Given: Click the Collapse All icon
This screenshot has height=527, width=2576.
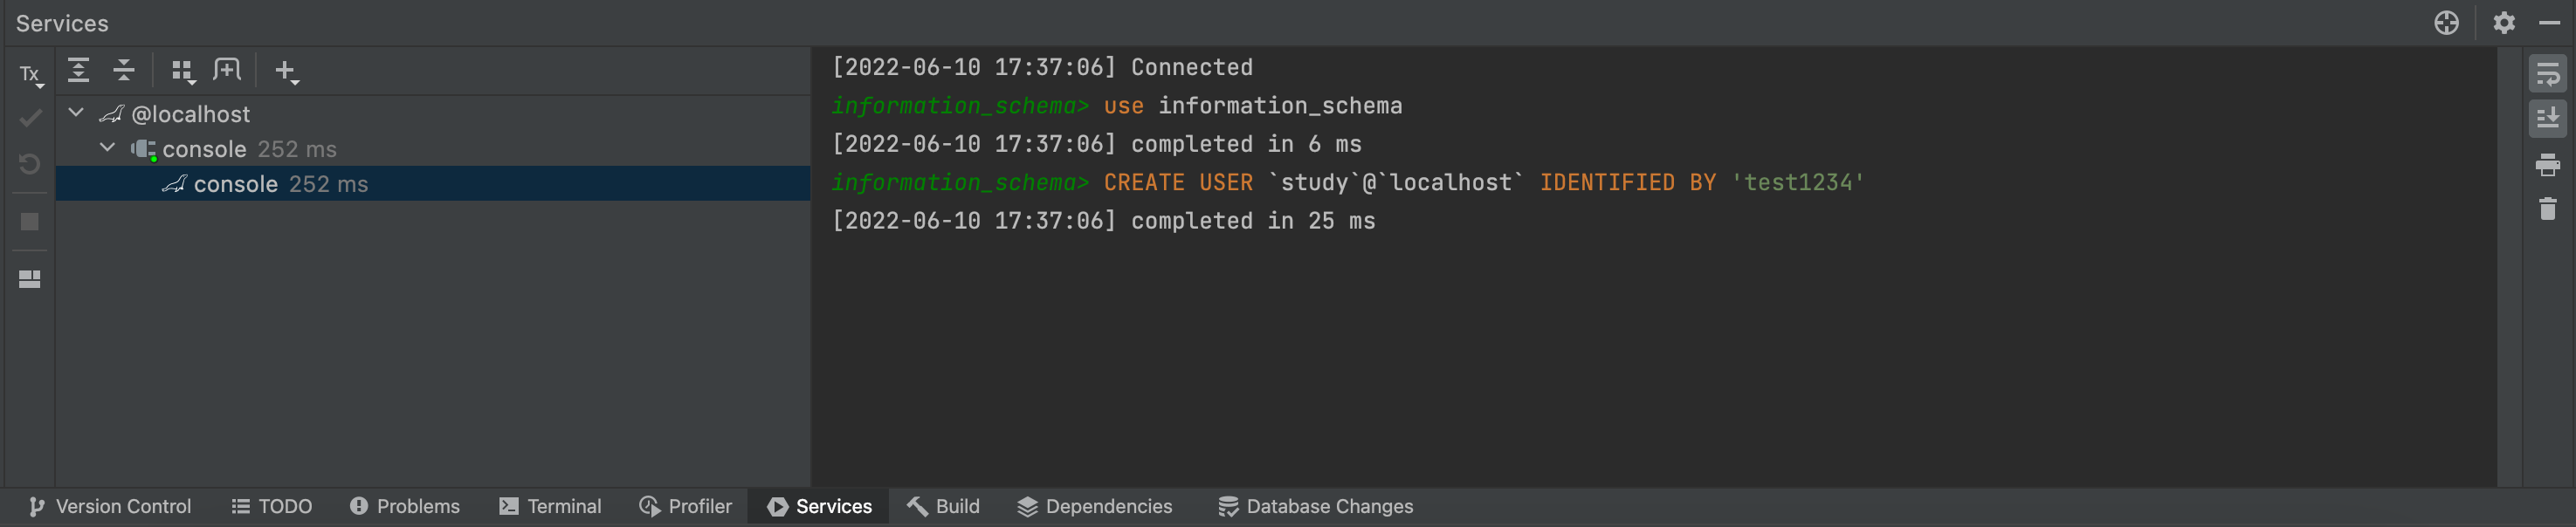Looking at the screenshot, I should tap(124, 71).
